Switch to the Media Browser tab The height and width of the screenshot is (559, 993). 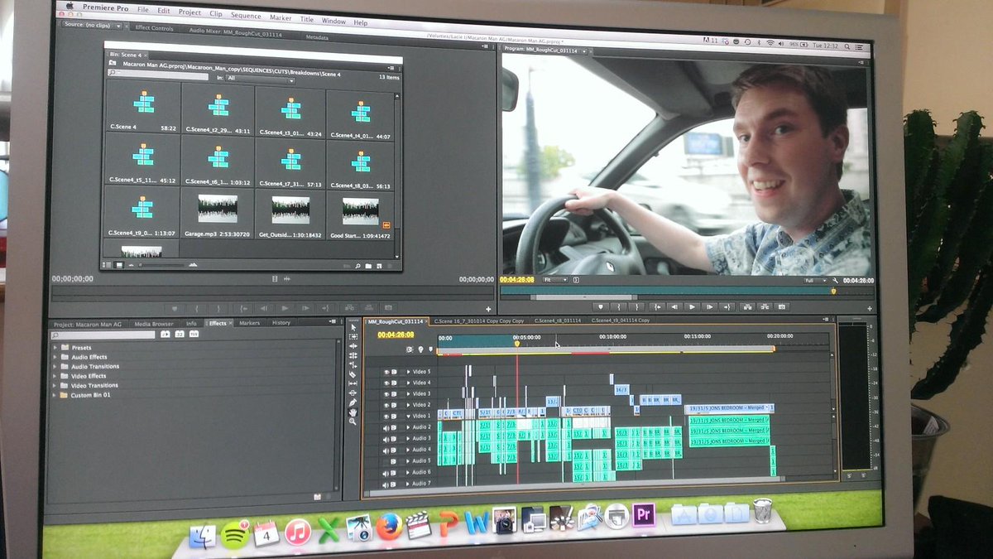tap(154, 323)
